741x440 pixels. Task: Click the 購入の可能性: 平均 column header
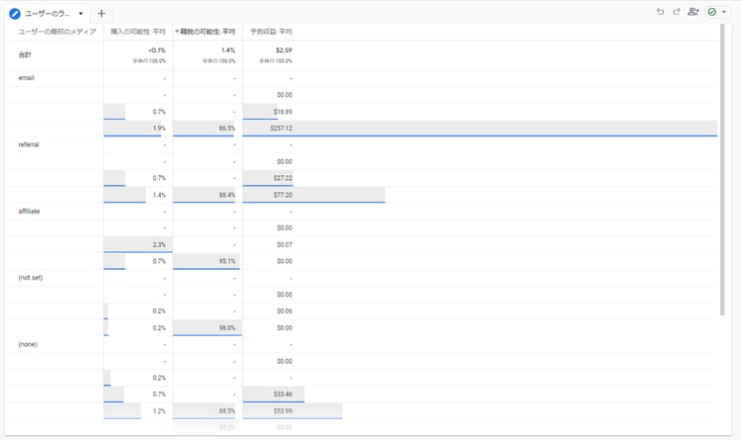point(137,33)
